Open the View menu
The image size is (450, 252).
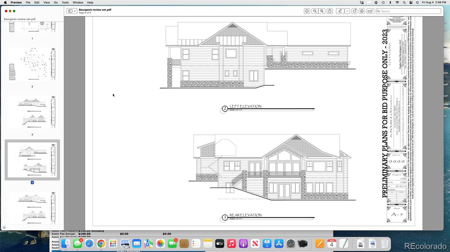[46, 3]
